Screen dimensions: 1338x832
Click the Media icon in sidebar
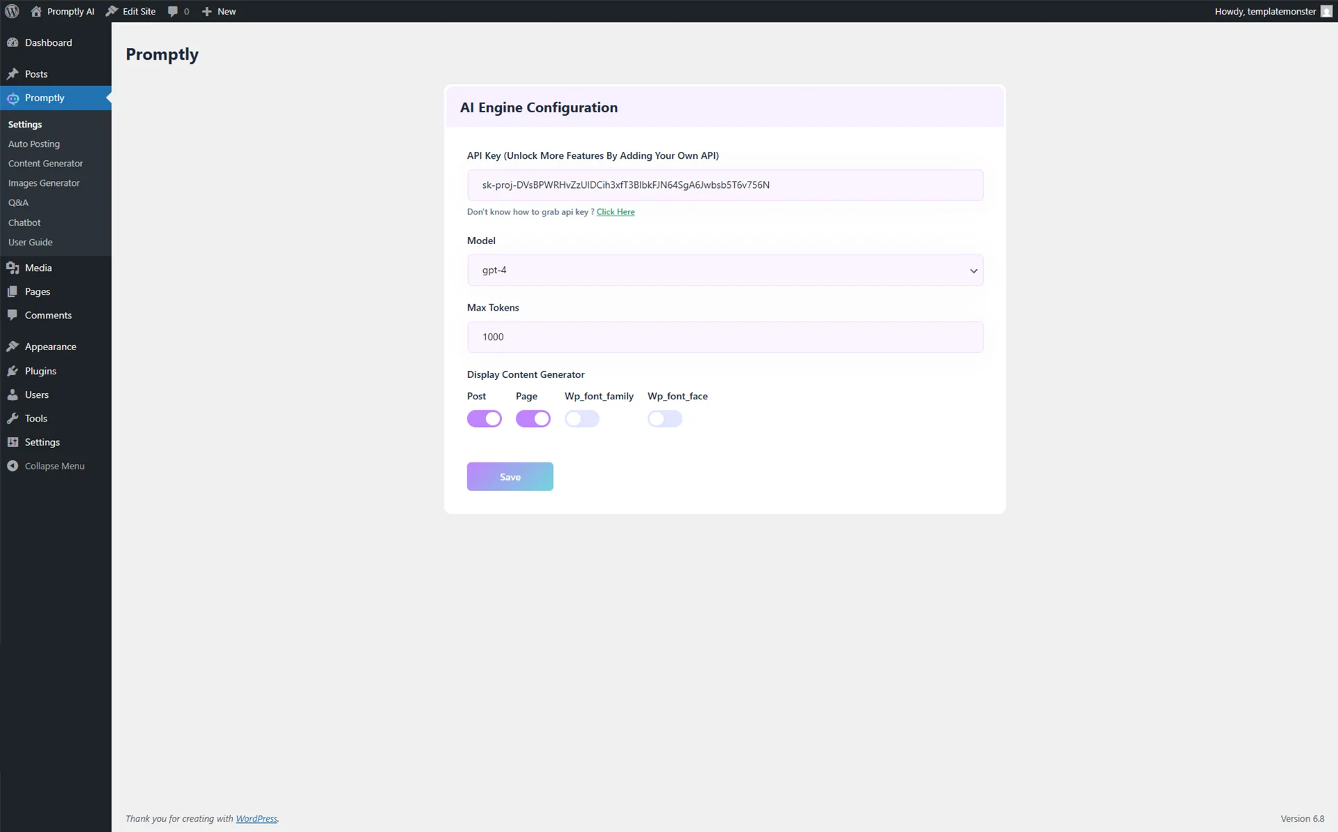pyautogui.click(x=12, y=268)
